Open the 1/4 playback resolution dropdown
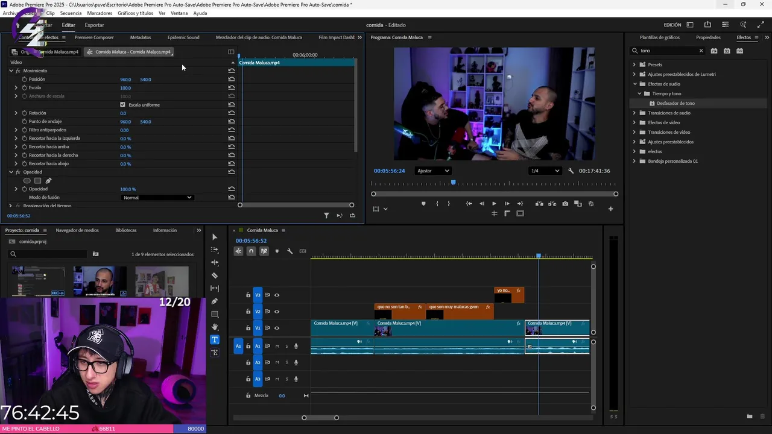The image size is (772, 434). (x=545, y=171)
